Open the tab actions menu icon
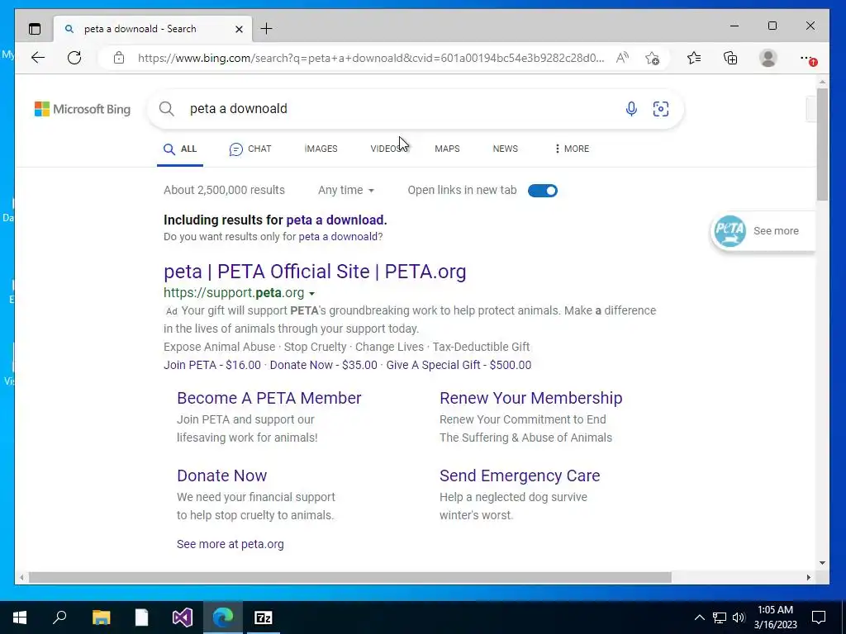 (x=35, y=29)
